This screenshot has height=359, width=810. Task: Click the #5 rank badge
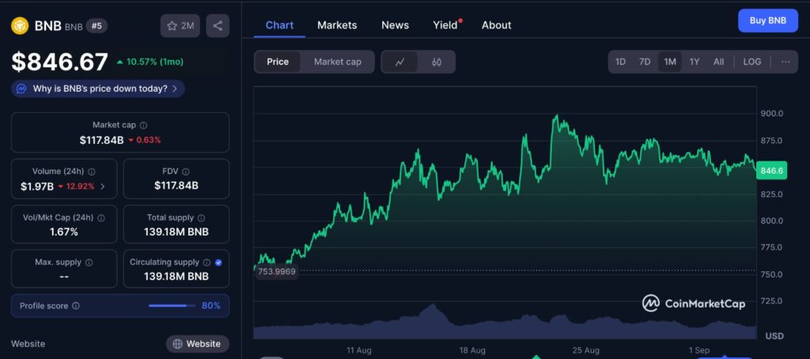(x=97, y=26)
